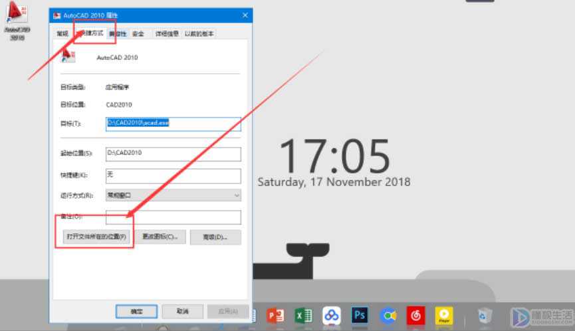Open the yellow Player icon on taskbar

pyautogui.click(x=444, y=316)
